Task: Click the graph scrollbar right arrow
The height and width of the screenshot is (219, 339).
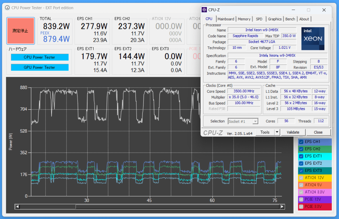Action: click(x=282, y=207)
